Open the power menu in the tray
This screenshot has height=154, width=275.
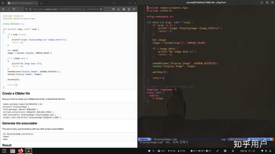[x=270, y=151]
